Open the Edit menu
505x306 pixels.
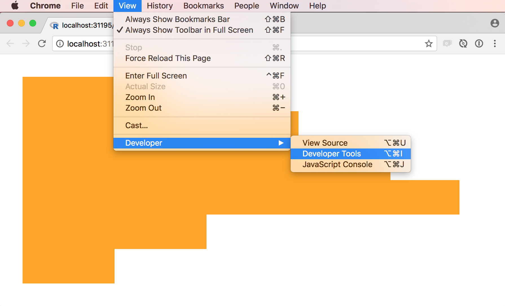pyautogui.click(x=101, y=6)
